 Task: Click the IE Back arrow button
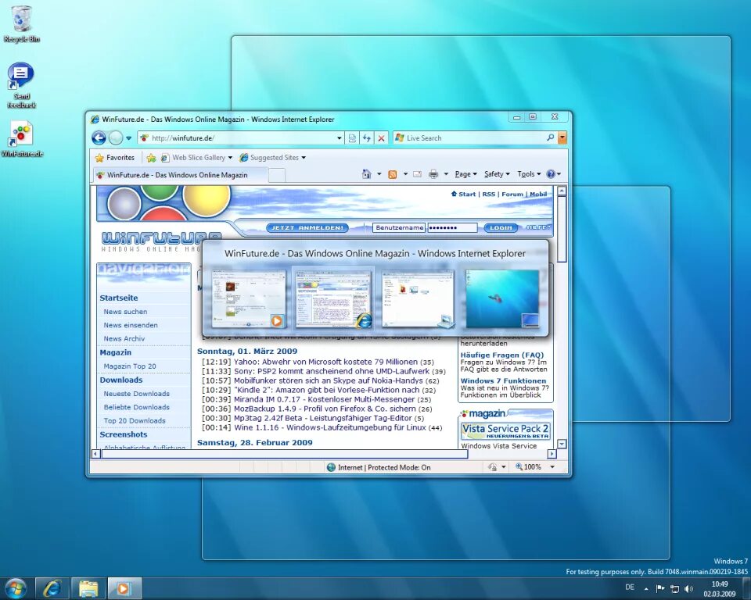pos(99,137)
